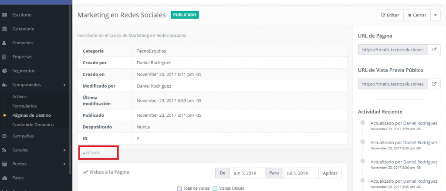Expand the Canales submenu
446x191 pixels.
pos(64,150)
